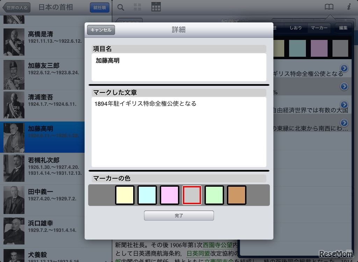The width and height of the screenshot is (358, 262).
Task: Open the disclosure arrow for the % row
Action: pyautogui.click(x=344, y=86)
